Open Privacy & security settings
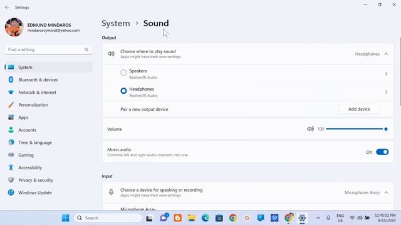Image resolution: width=401 pixels, height=225 pixels. tap(49, 180)
